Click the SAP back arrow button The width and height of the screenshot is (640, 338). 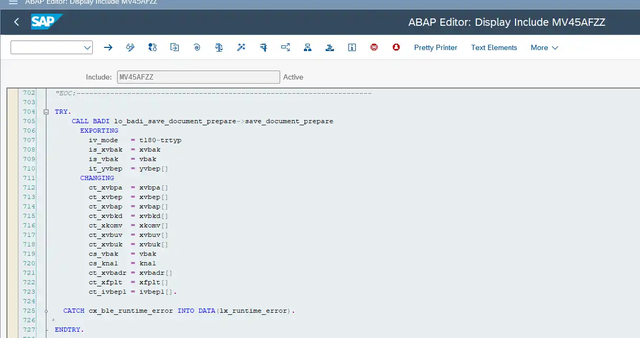tap(16, 22)
